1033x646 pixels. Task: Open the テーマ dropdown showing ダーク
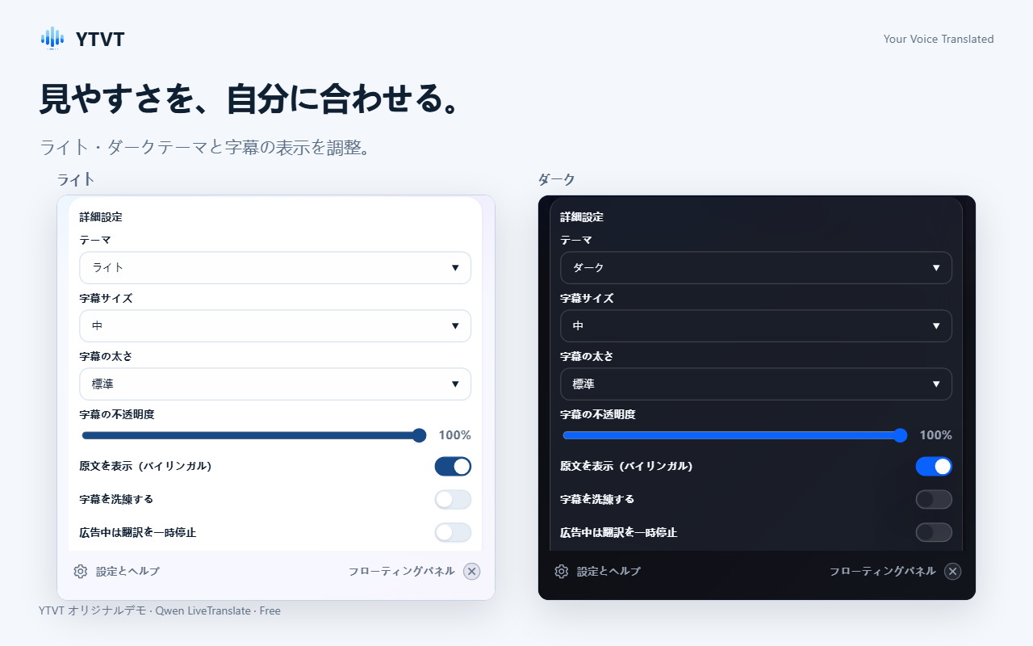click(x=756, y=267)
